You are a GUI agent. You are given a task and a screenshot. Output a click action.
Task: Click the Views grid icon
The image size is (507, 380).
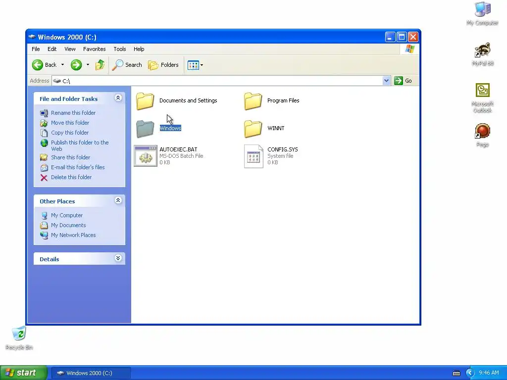193,65
